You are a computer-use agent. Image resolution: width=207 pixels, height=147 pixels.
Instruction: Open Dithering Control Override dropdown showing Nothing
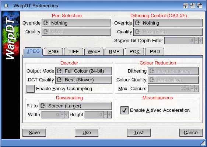point(168,23)
